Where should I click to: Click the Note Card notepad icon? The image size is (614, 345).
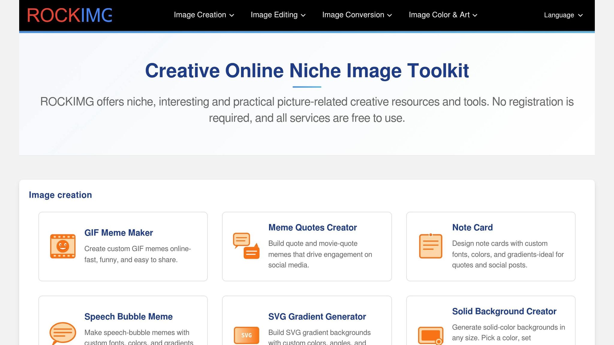tap(431, 246)
